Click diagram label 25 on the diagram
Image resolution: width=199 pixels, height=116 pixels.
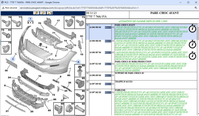coord(66,91)
